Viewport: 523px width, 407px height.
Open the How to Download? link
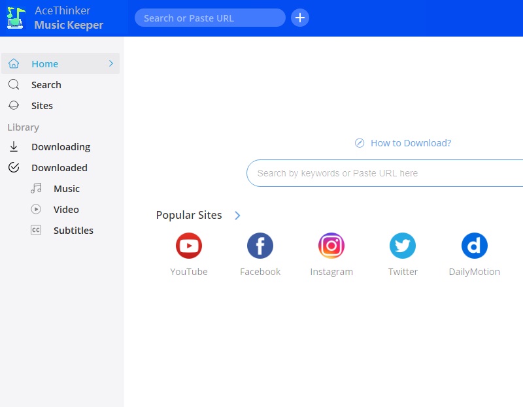pyautogui.click(x=411, y=143)
